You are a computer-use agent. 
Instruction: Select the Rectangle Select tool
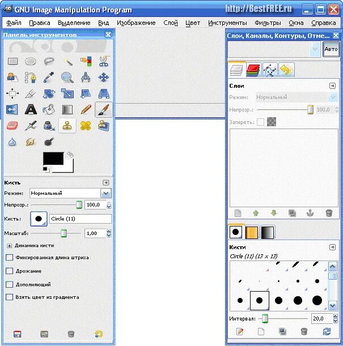point(12,61)
